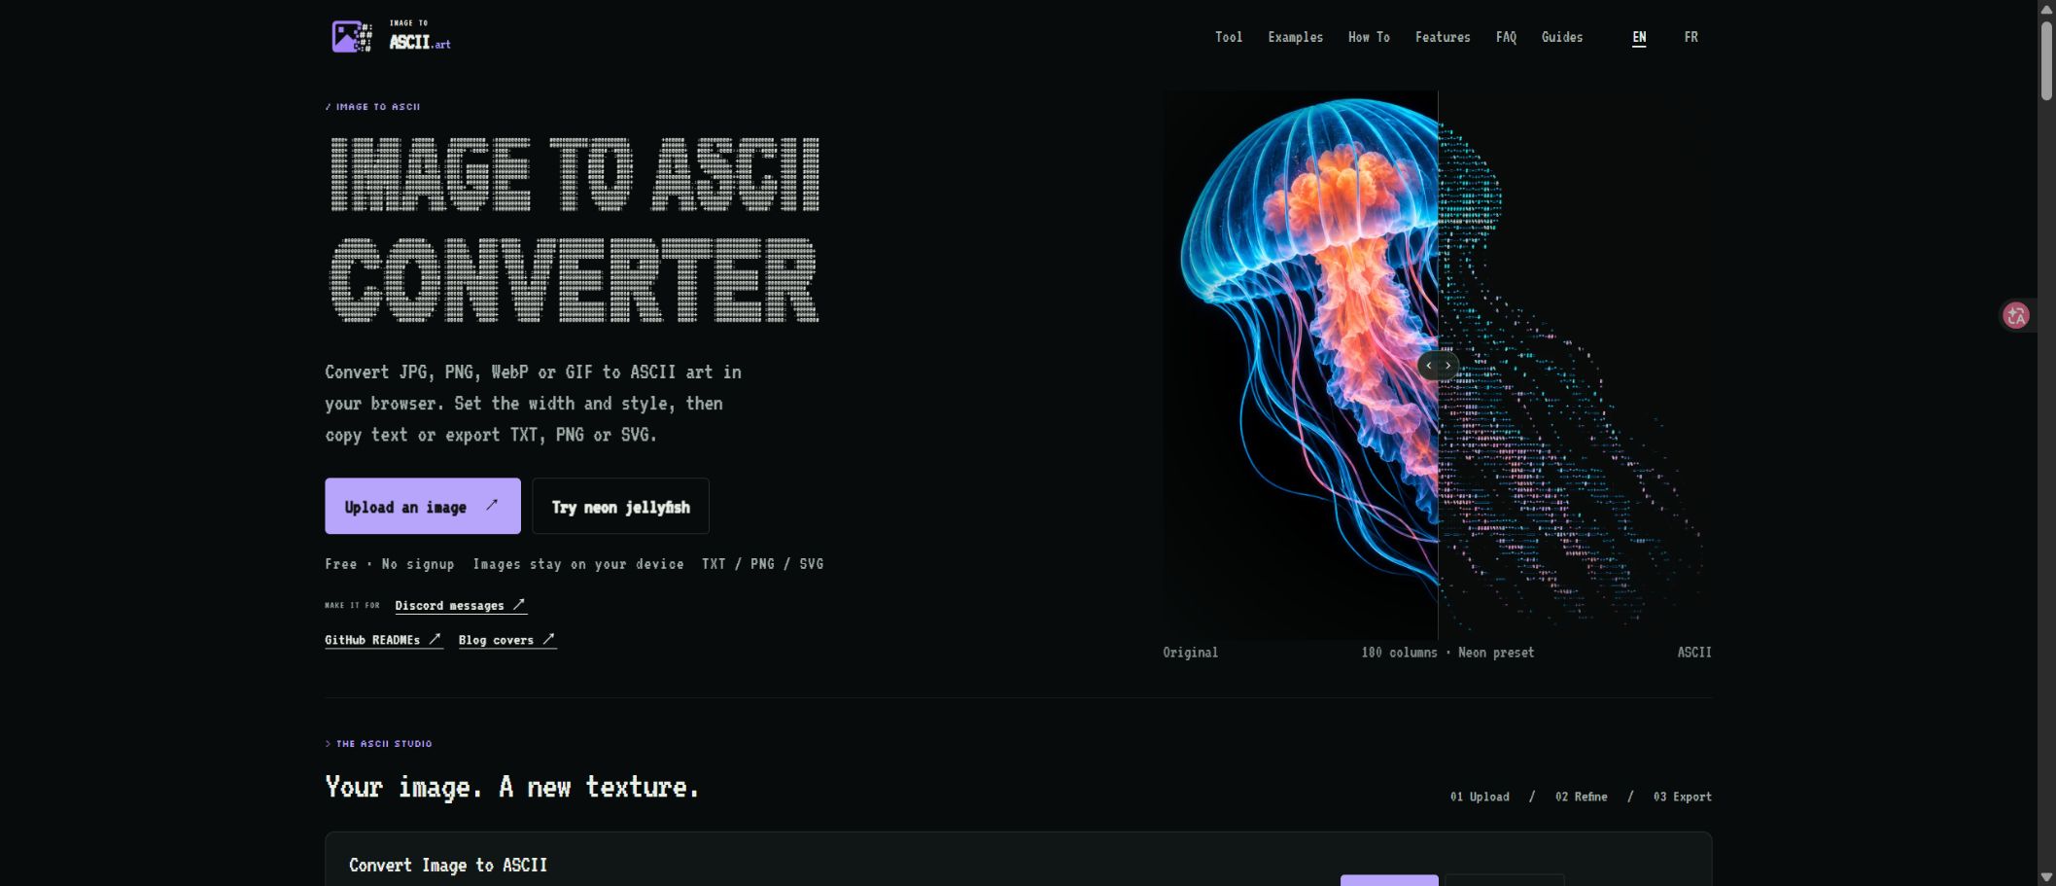Screen dimensions: 2056x886
Task: Click the vertical scrollbar thumb
Action: 2046,59
